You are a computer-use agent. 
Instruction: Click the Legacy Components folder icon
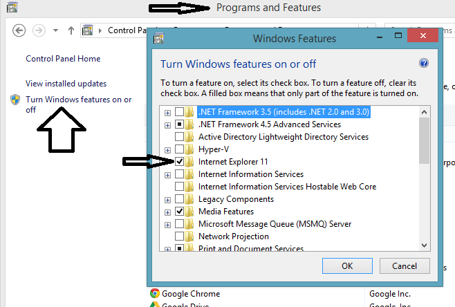point(189,199)
